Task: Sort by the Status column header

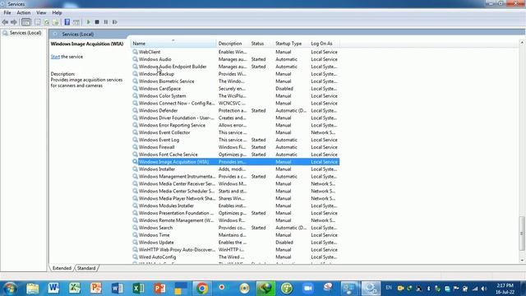Action: pyautogui.click(x=261, y=44)
